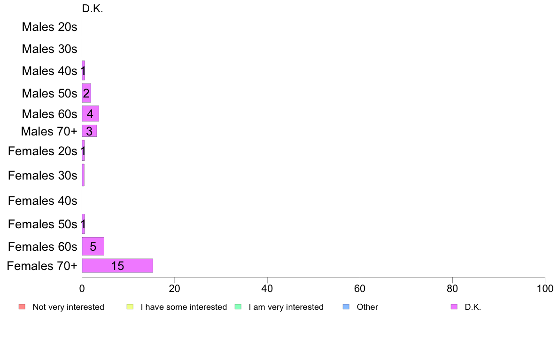Click the D.K. chart title text
558x345 pixels.
[x=93, y=8]
